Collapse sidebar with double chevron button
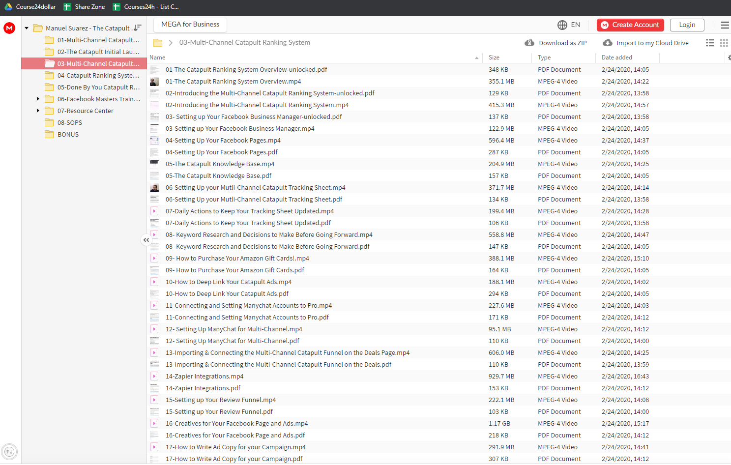Image resolution: width=731 pixels, height=465 pixels. click(x=146, y=240)
